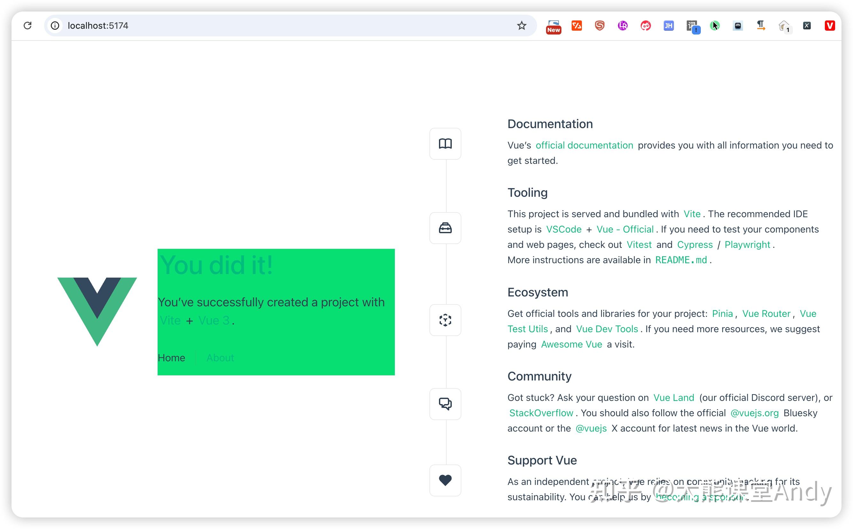Open Vue's official documentation link
Screen dimensions: 853x529
[x=584, y=145]
